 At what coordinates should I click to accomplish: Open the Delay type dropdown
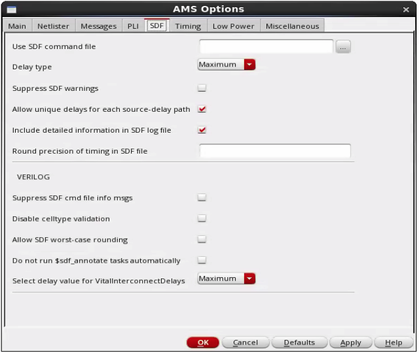click(227, 65)
